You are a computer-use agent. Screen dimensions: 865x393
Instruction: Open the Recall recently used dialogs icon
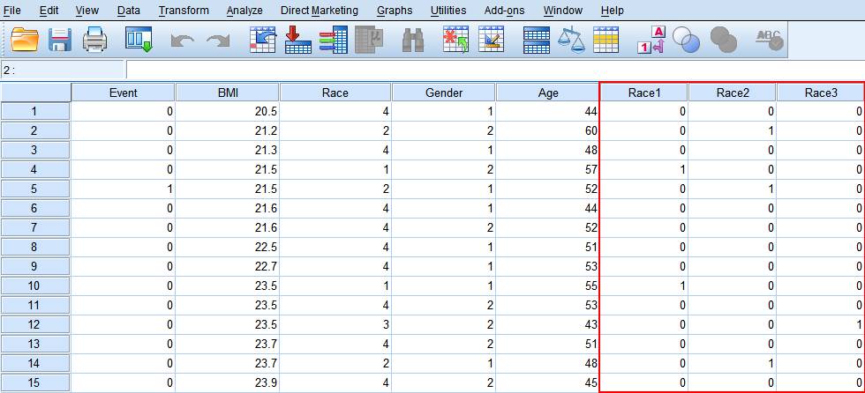(x=139, y=40)
